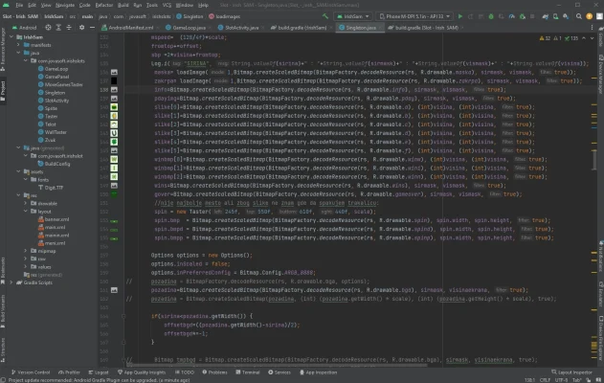Click the orange updates notification icon
The width and height of the screenshot is (604, 383).
click(x=589, y=16)
